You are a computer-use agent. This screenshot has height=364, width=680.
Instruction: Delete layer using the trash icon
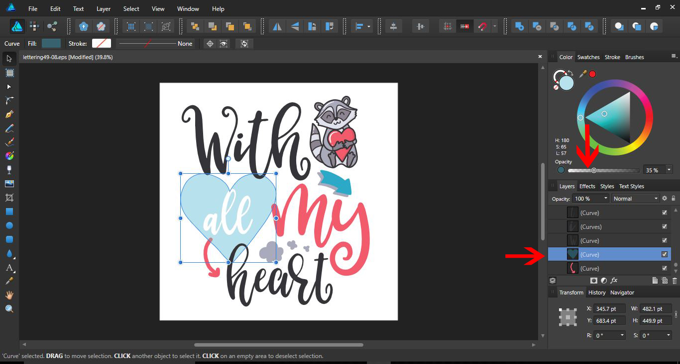[675, 281]
